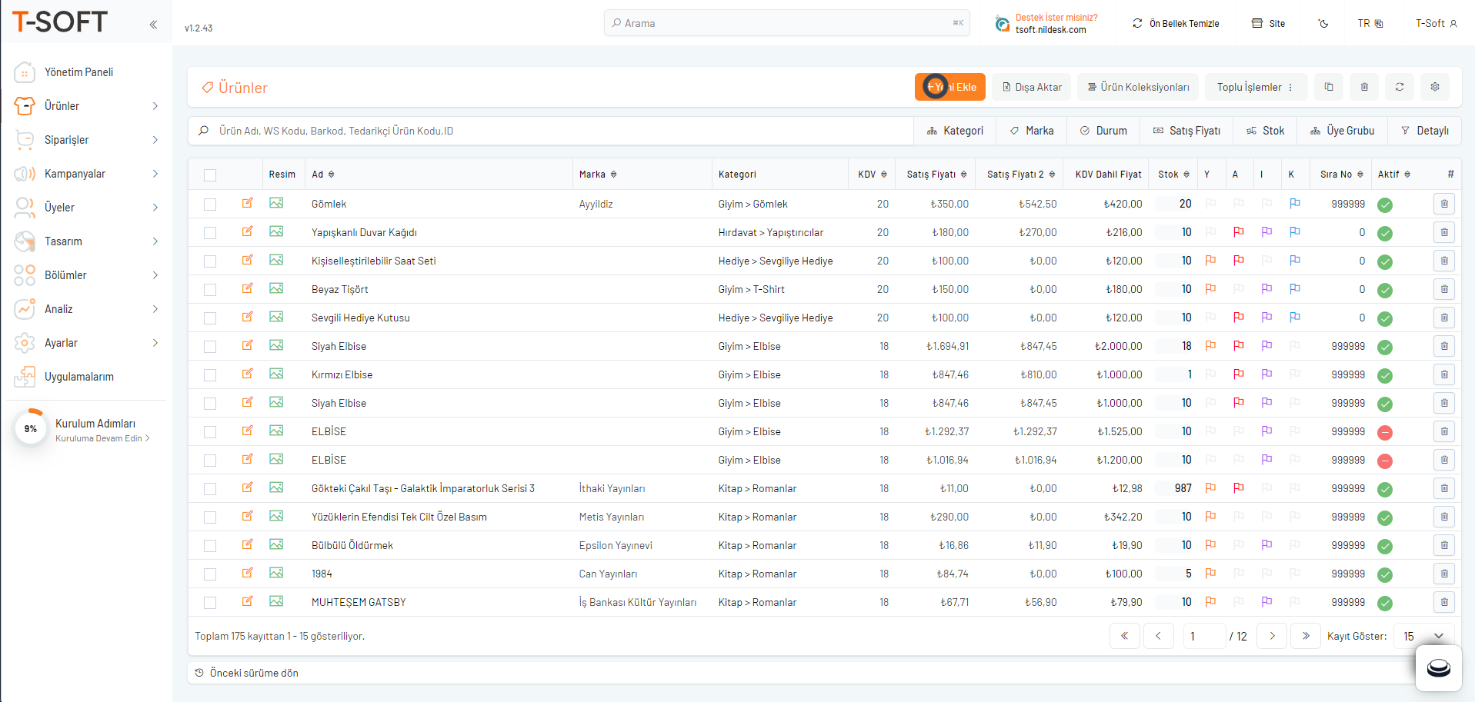
Task: Tick the checkbox next to 1984
Action: click(x=210, y=574)
